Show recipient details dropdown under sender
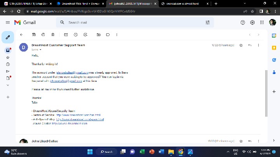The width and height of the screenshot is (280, 157). [40, 50]
